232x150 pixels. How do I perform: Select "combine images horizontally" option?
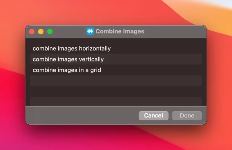point(116,48)
